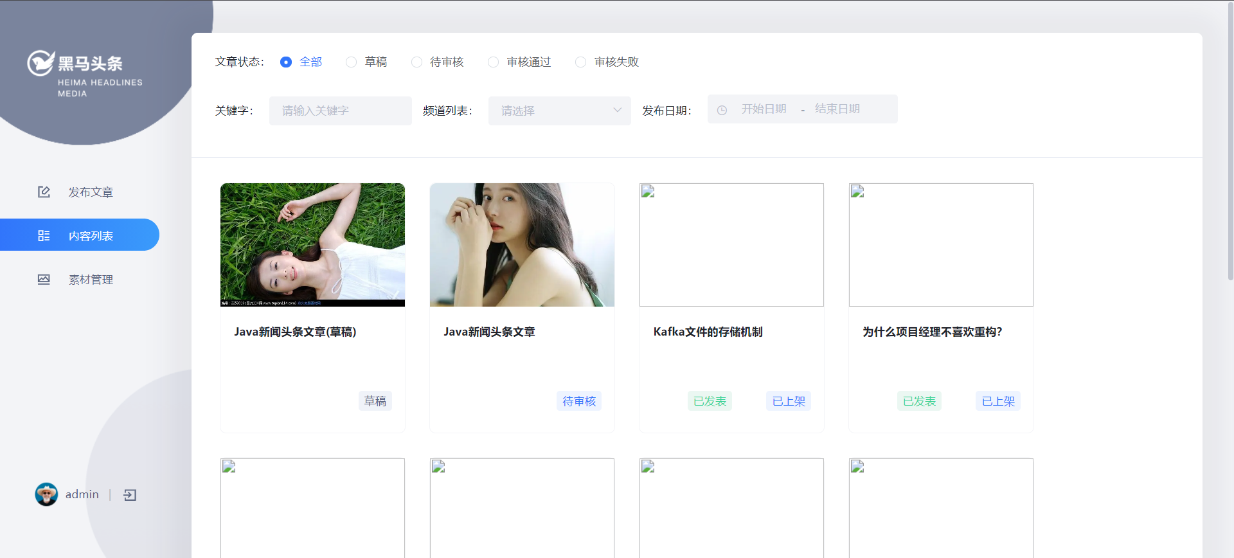The height and width of the screenshot is (558, 1234).
Task: Click the clock icon in date range field
Action: pyautogui.click(x=722, y=110)
